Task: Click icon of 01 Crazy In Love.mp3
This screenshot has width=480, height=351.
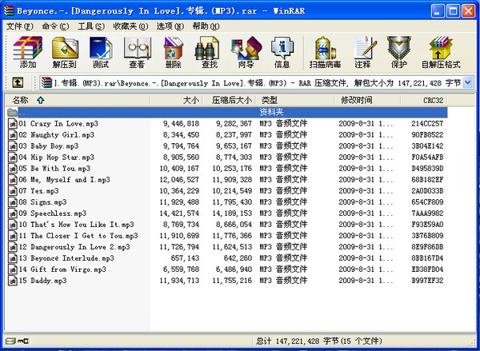Action: [13, 124]
